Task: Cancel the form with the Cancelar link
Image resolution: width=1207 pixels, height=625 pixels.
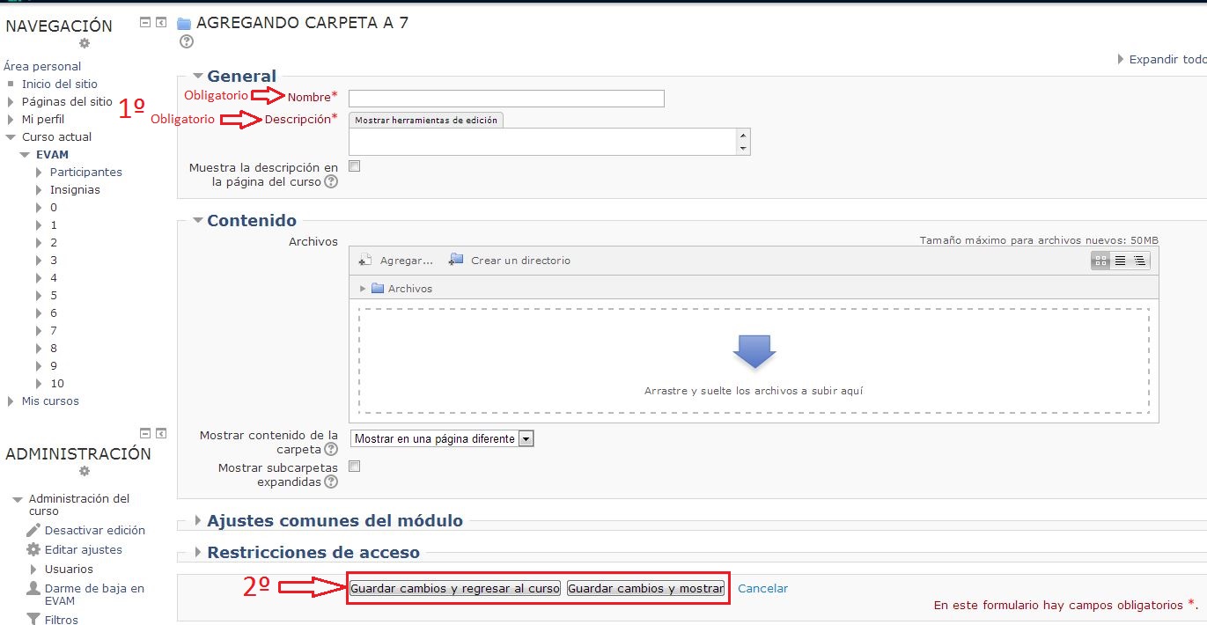Action: coord(762,588)
